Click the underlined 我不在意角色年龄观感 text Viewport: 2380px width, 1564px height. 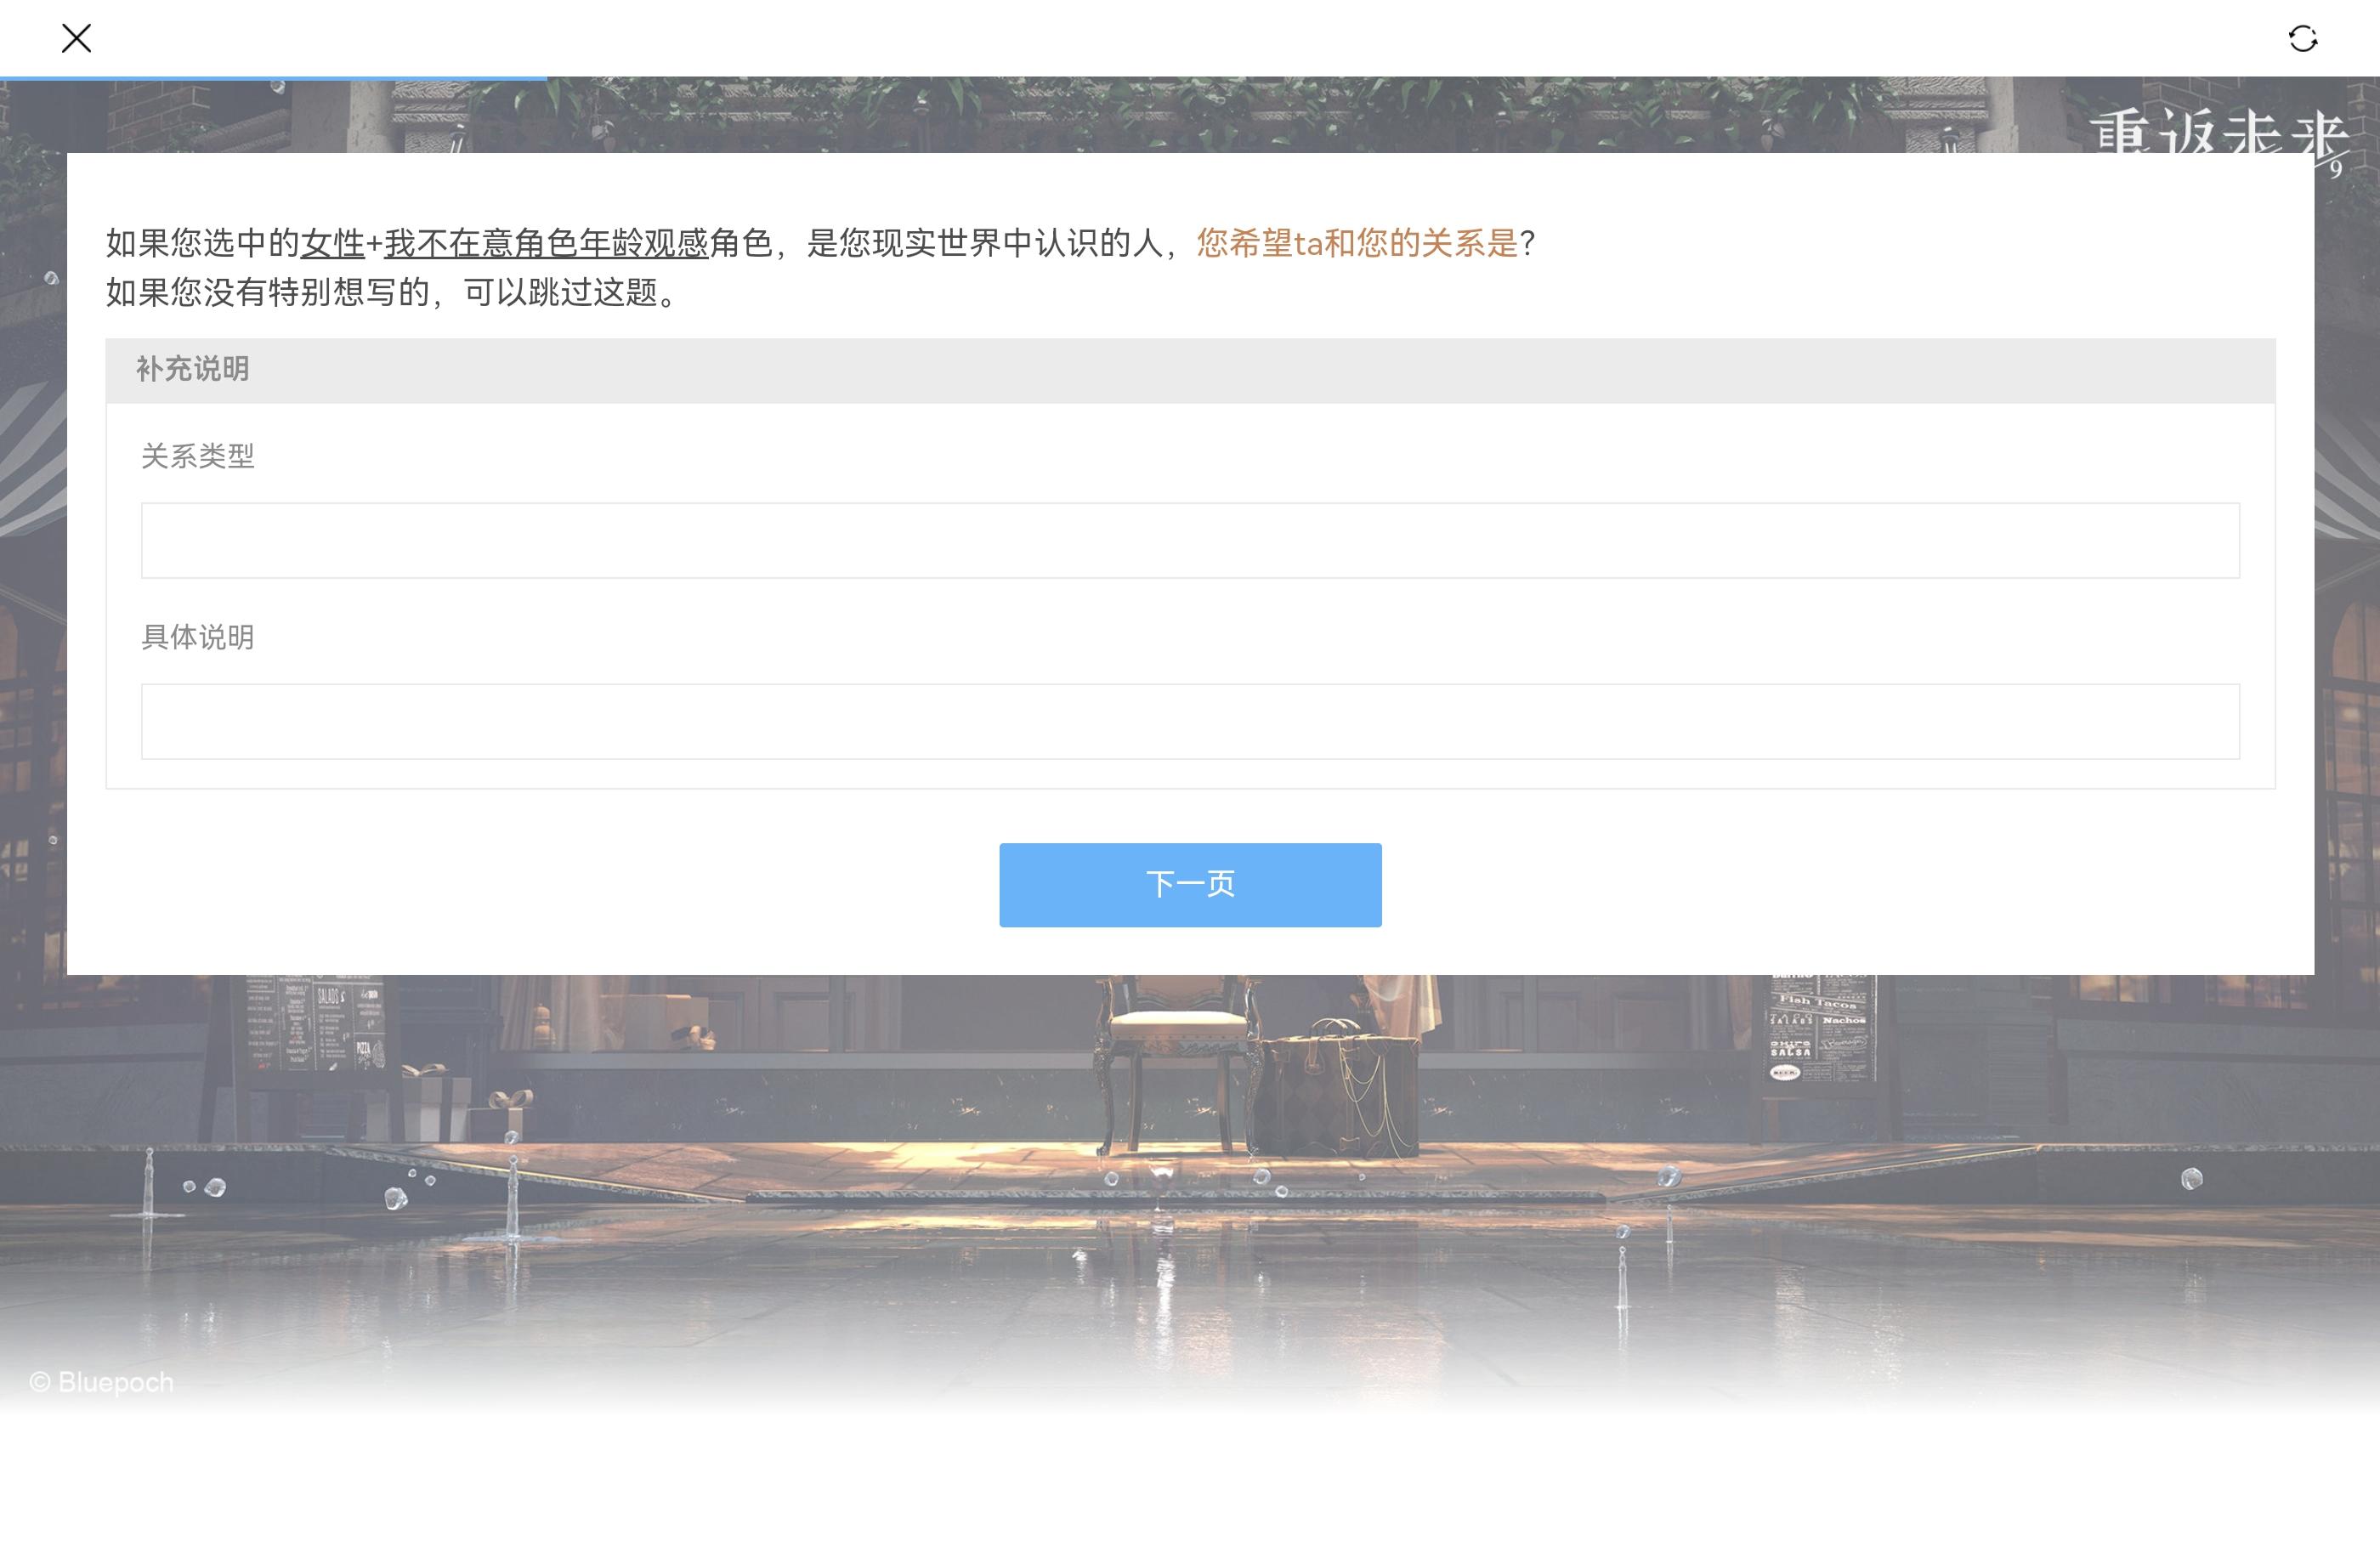(546, 243)
